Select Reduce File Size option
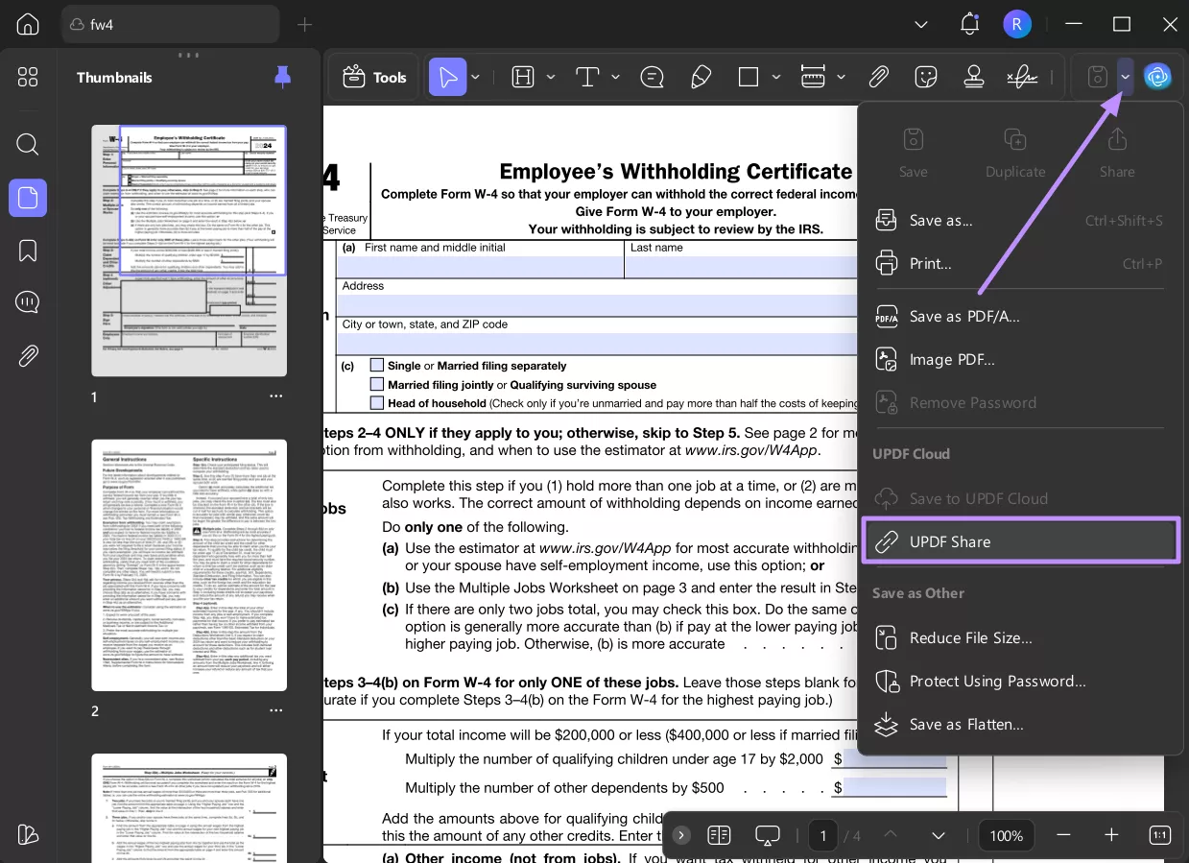The image size is (1189, 863). click(x=969, y=638)
